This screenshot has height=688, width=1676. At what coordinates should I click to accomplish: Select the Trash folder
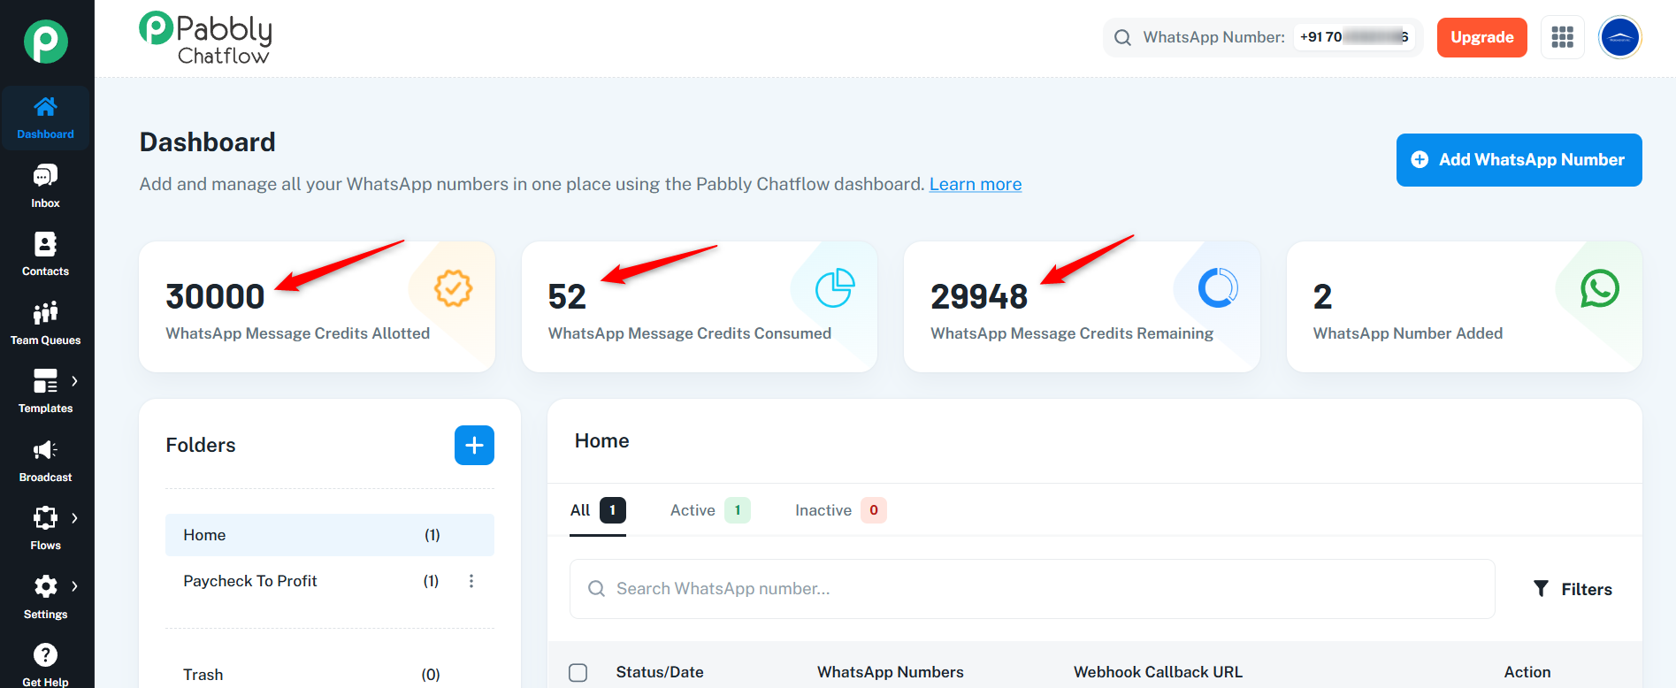coord(203,675)
